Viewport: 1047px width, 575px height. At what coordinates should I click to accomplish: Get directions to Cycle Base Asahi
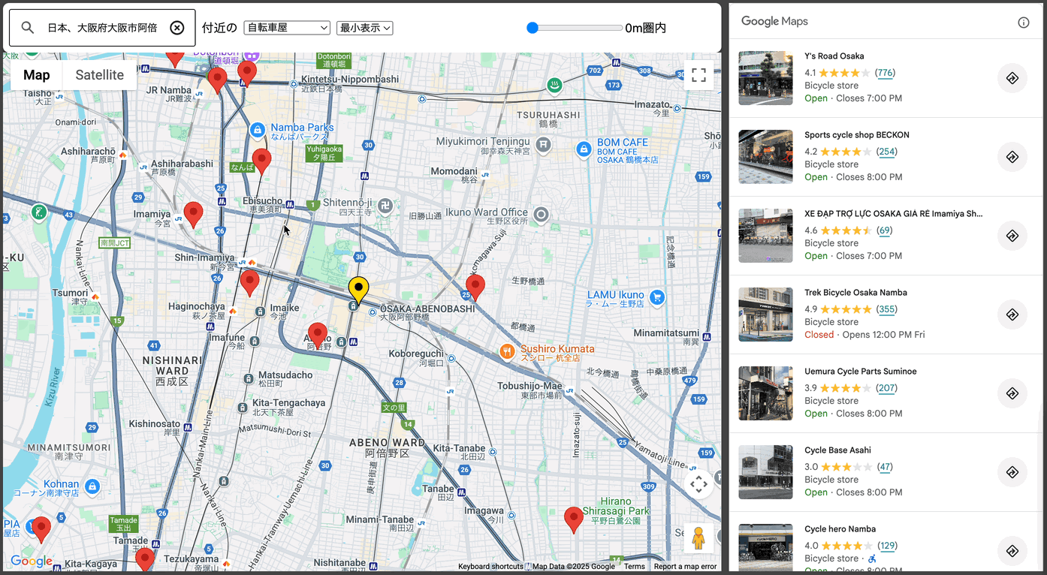[x=1012, y=472]
